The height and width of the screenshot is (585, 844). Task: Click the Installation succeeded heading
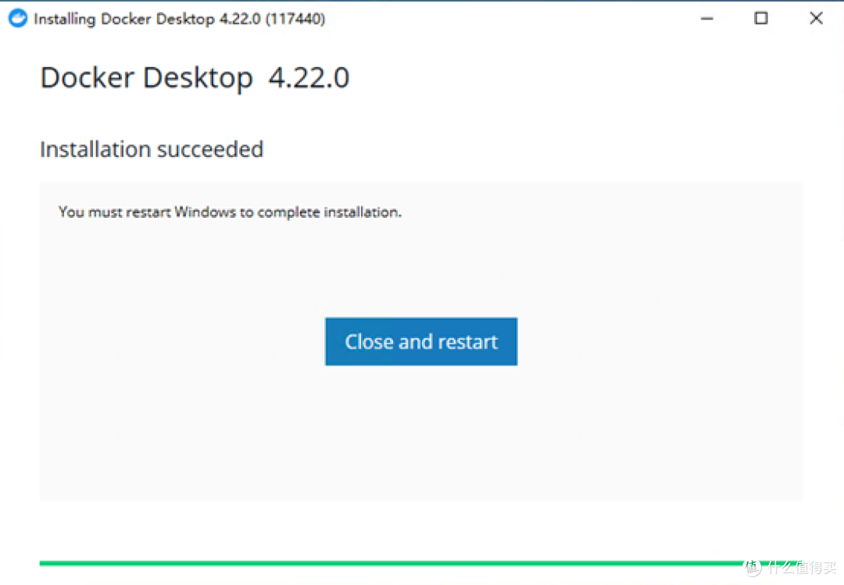pos(151,149)
